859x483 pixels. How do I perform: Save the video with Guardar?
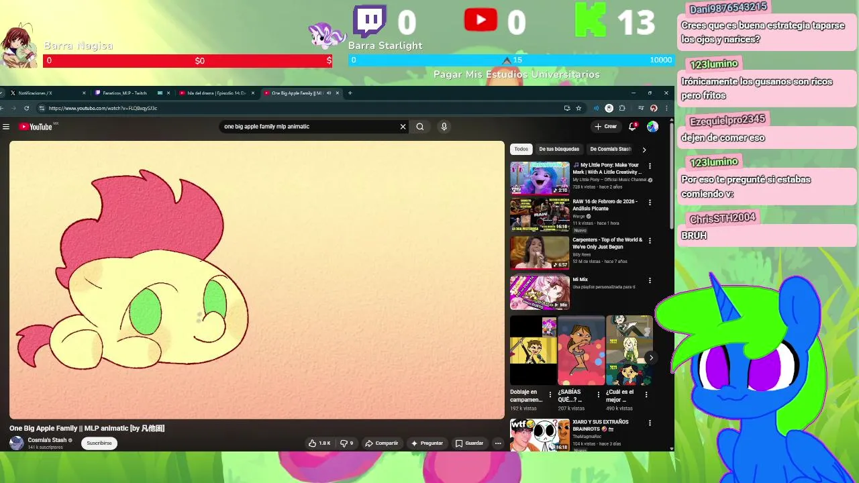coord(469,443)
